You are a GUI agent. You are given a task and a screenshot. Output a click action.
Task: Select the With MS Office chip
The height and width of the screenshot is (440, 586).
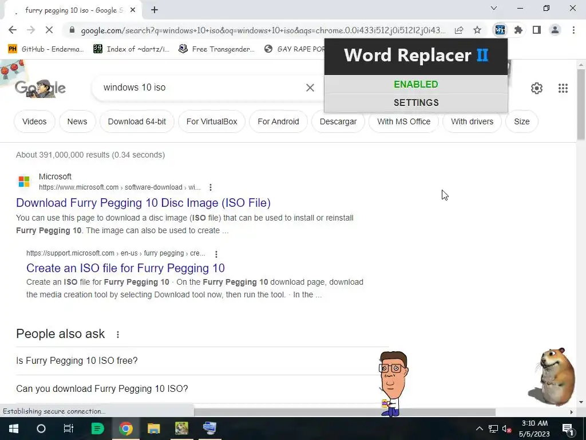point(403,121)
